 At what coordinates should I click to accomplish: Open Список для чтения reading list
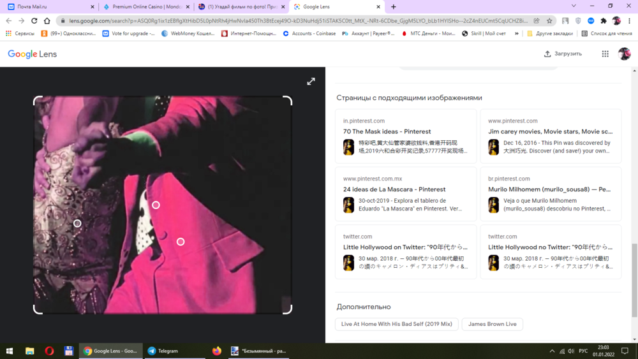[607, 33]
